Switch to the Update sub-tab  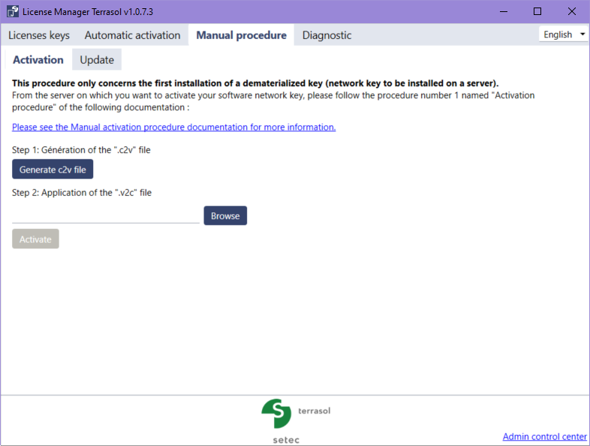97,60
